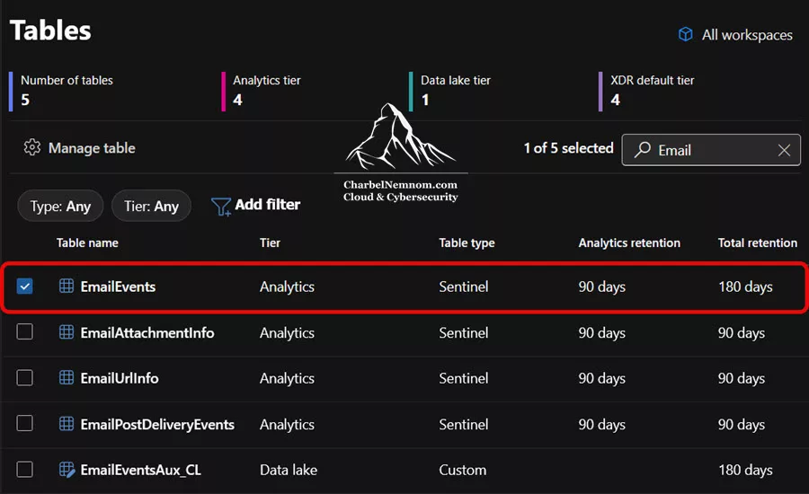The width and height of the screenshot is (809, 494).
Task: Click the EmailEvents table grid icon
Action: (67, 286)
